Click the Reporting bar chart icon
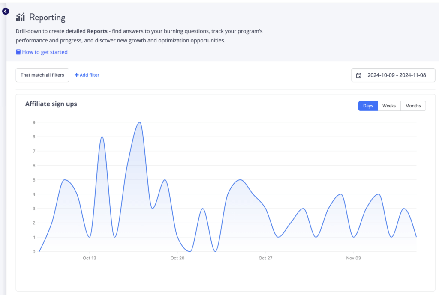439x295 pixels. pos(20,17)
